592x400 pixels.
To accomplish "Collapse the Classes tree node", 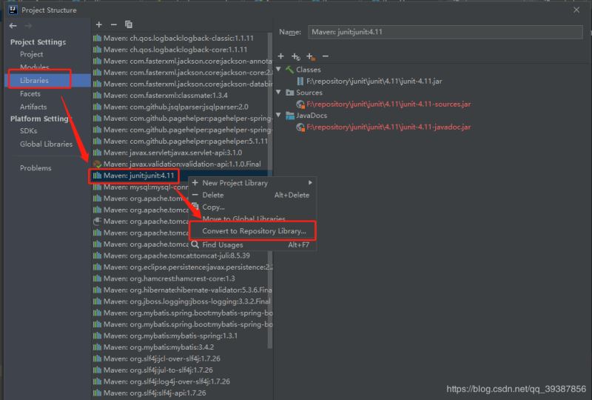I will (279, 70).
